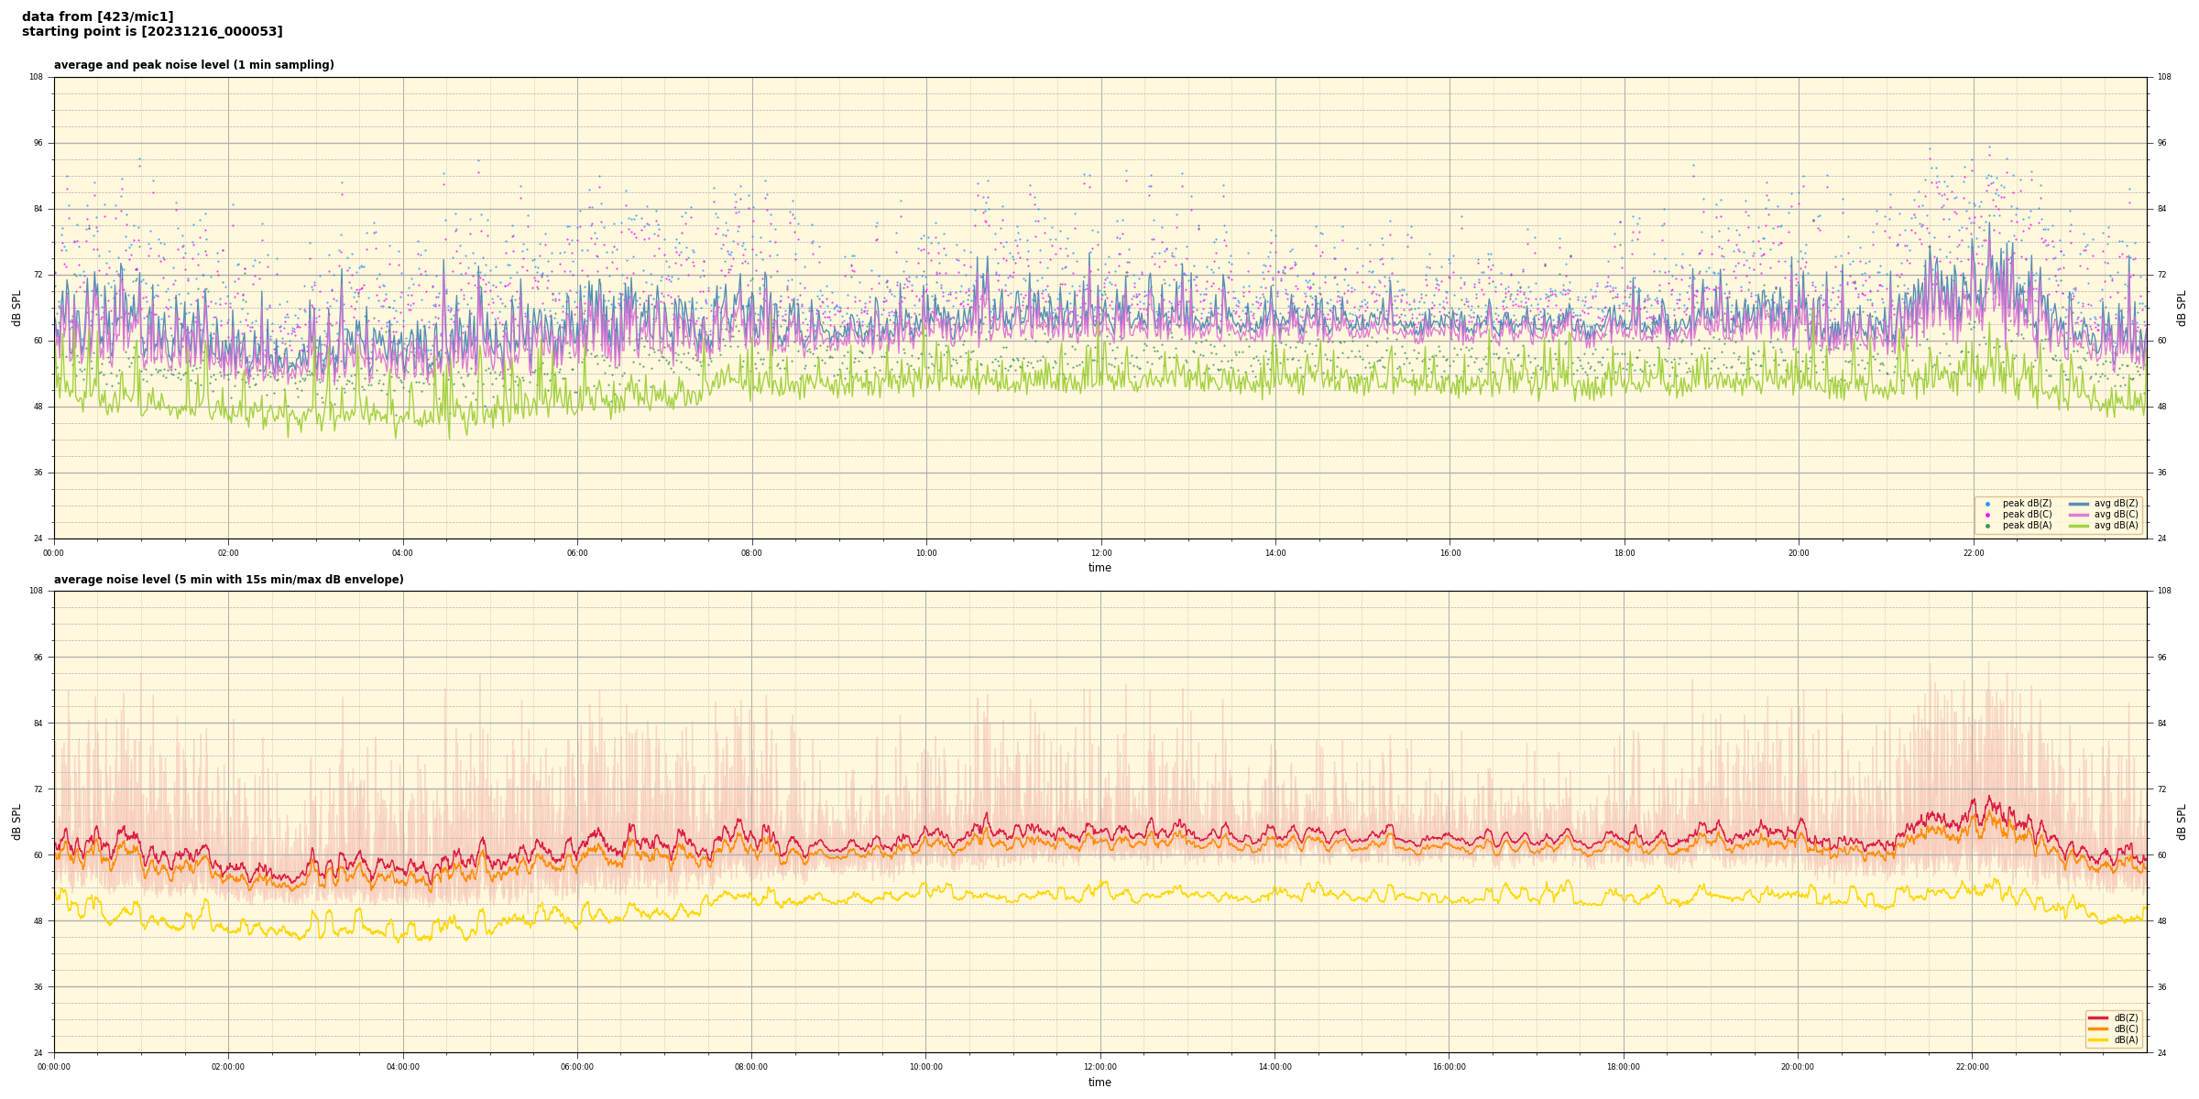Click the orange dB(C) legend line in bottom chart

pos(2097,1028)
